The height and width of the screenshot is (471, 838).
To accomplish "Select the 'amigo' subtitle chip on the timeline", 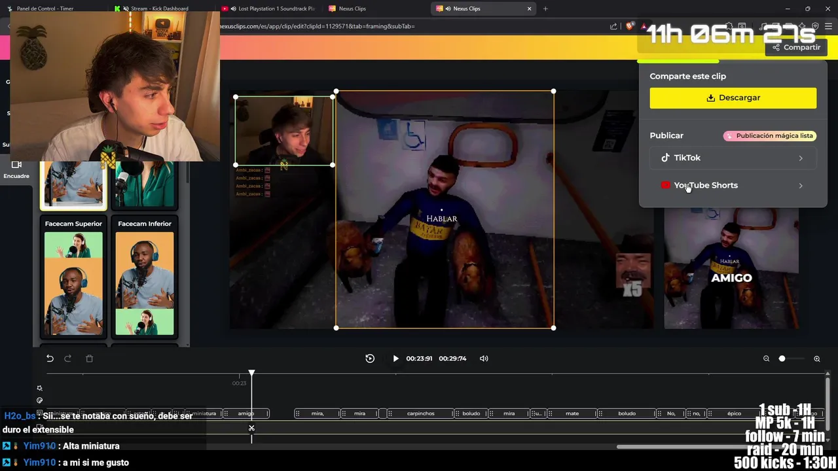I will click(246, 413).
